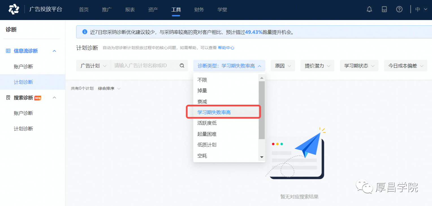This screenshot has width=432, height=206.
Task: Select 掉量 diagnosis type
Action: pos(226,91)
